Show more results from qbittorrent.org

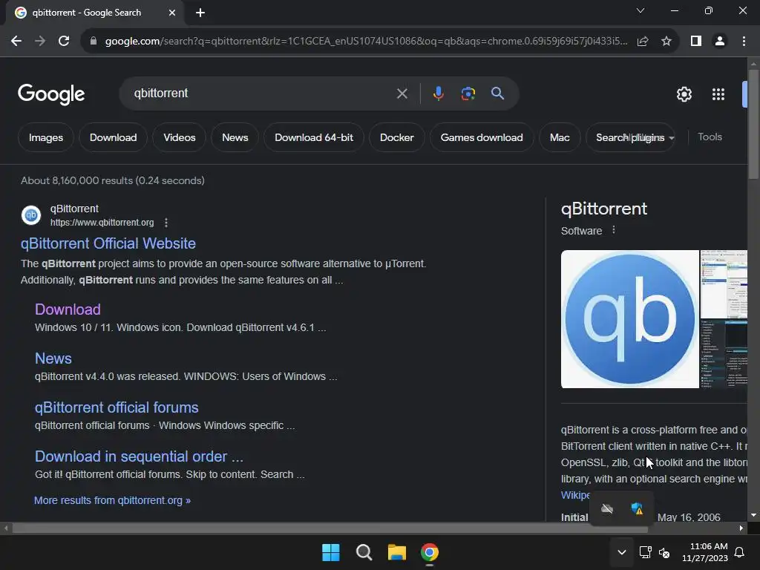[x=113, y=500]
